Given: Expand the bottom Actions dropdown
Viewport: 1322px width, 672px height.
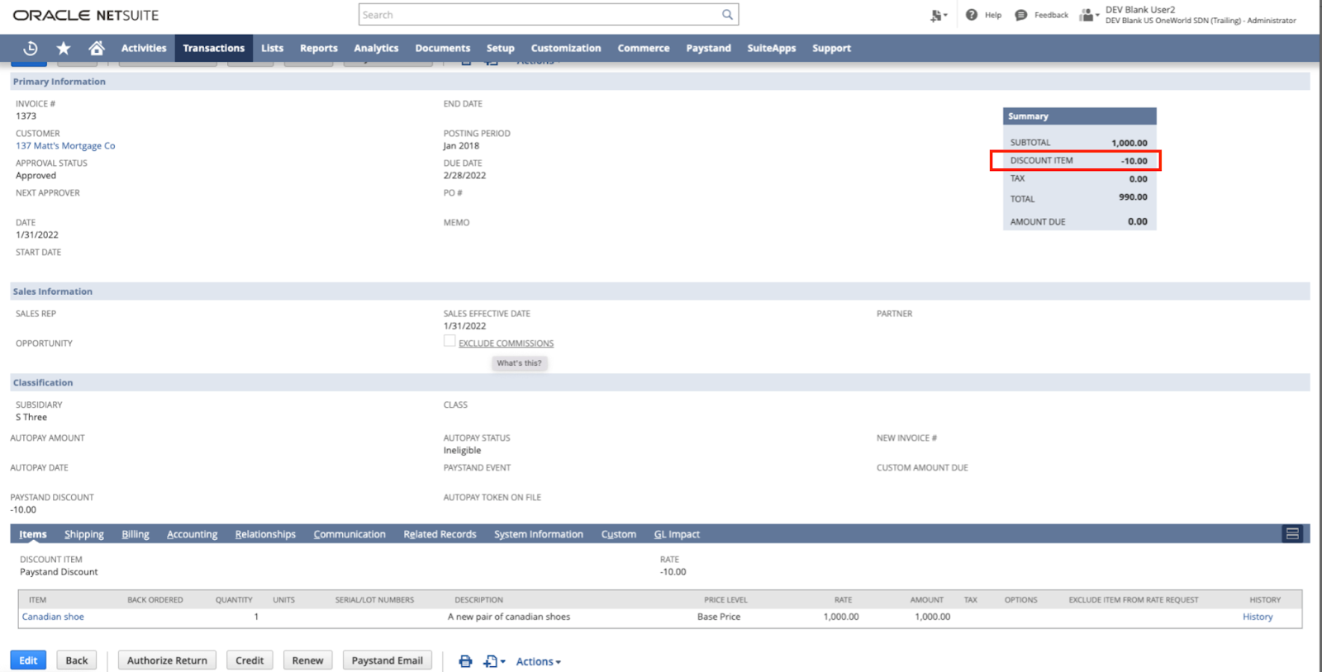Looking at the screenshot, I should 538,661.
